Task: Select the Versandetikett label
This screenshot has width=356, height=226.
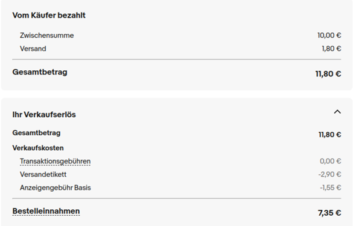Action: (43, 174)
